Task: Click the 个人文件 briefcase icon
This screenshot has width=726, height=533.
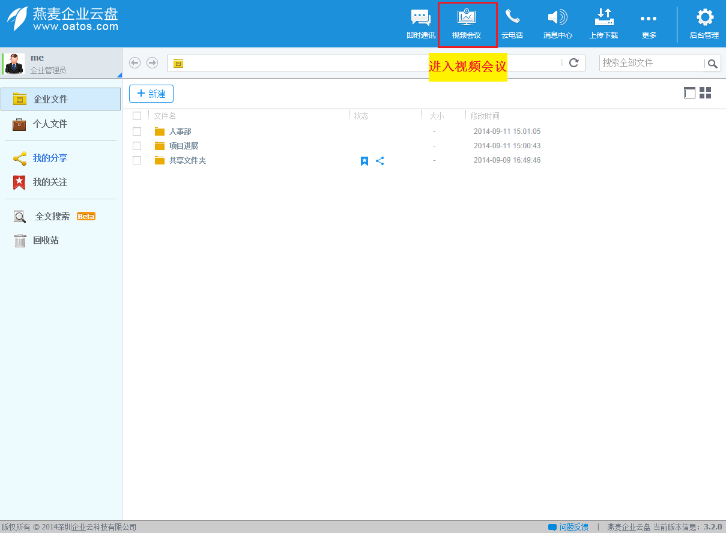Action: click(x=20, y=124)
